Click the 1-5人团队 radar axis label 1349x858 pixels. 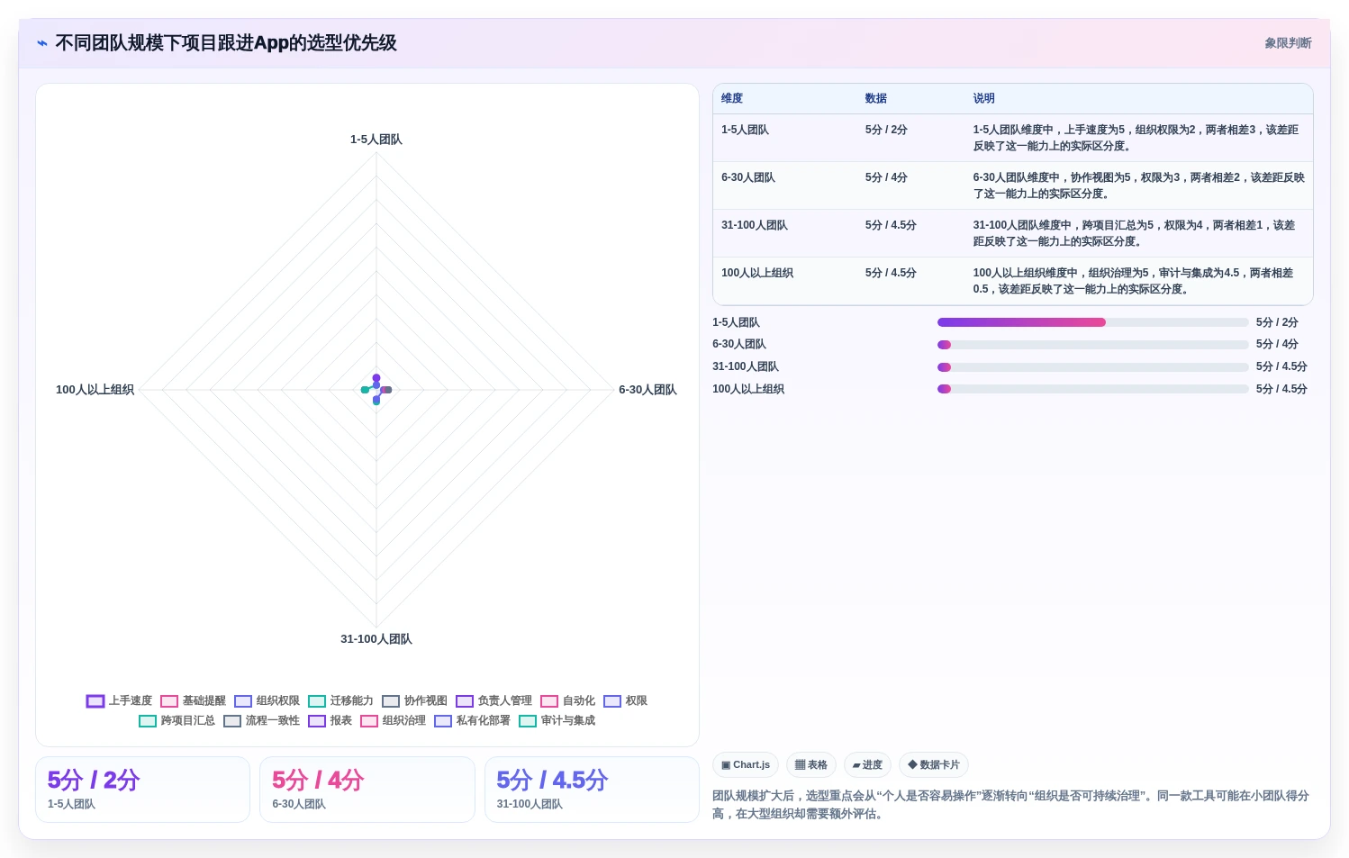click(376, 140)
